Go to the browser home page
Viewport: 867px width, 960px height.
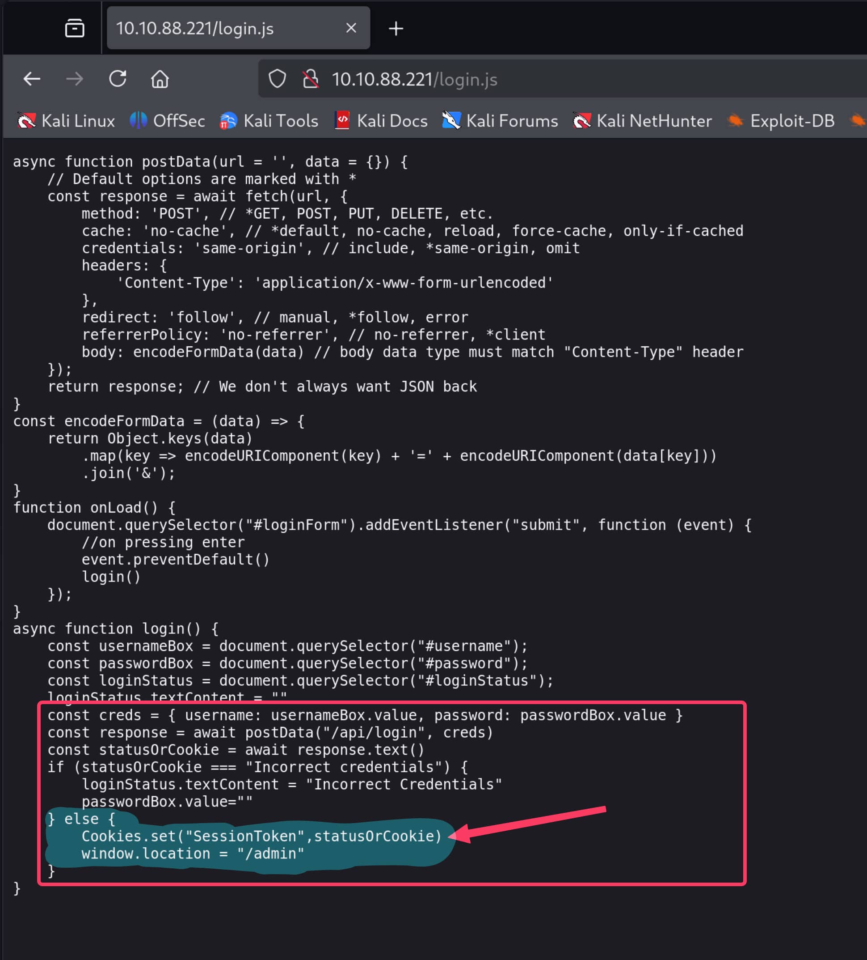[160, 79]
